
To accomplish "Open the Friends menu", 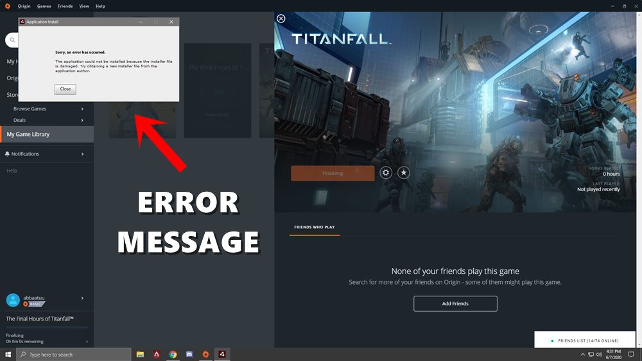I will pyautogui.click(x=65, y=6).
